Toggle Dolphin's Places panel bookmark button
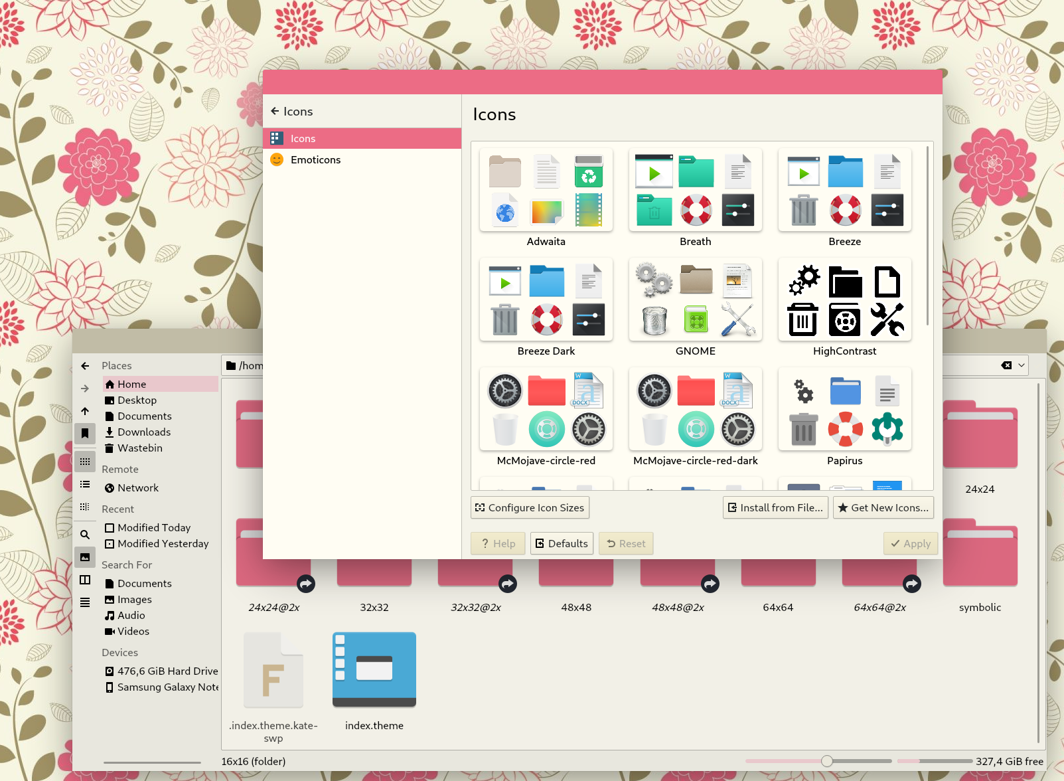This screenshot has height=781, width=1064. [x=85, y=434]
